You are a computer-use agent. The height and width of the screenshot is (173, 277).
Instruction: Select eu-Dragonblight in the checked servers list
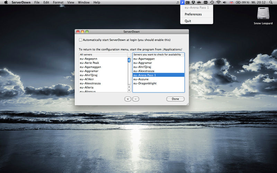click(159, 83)
